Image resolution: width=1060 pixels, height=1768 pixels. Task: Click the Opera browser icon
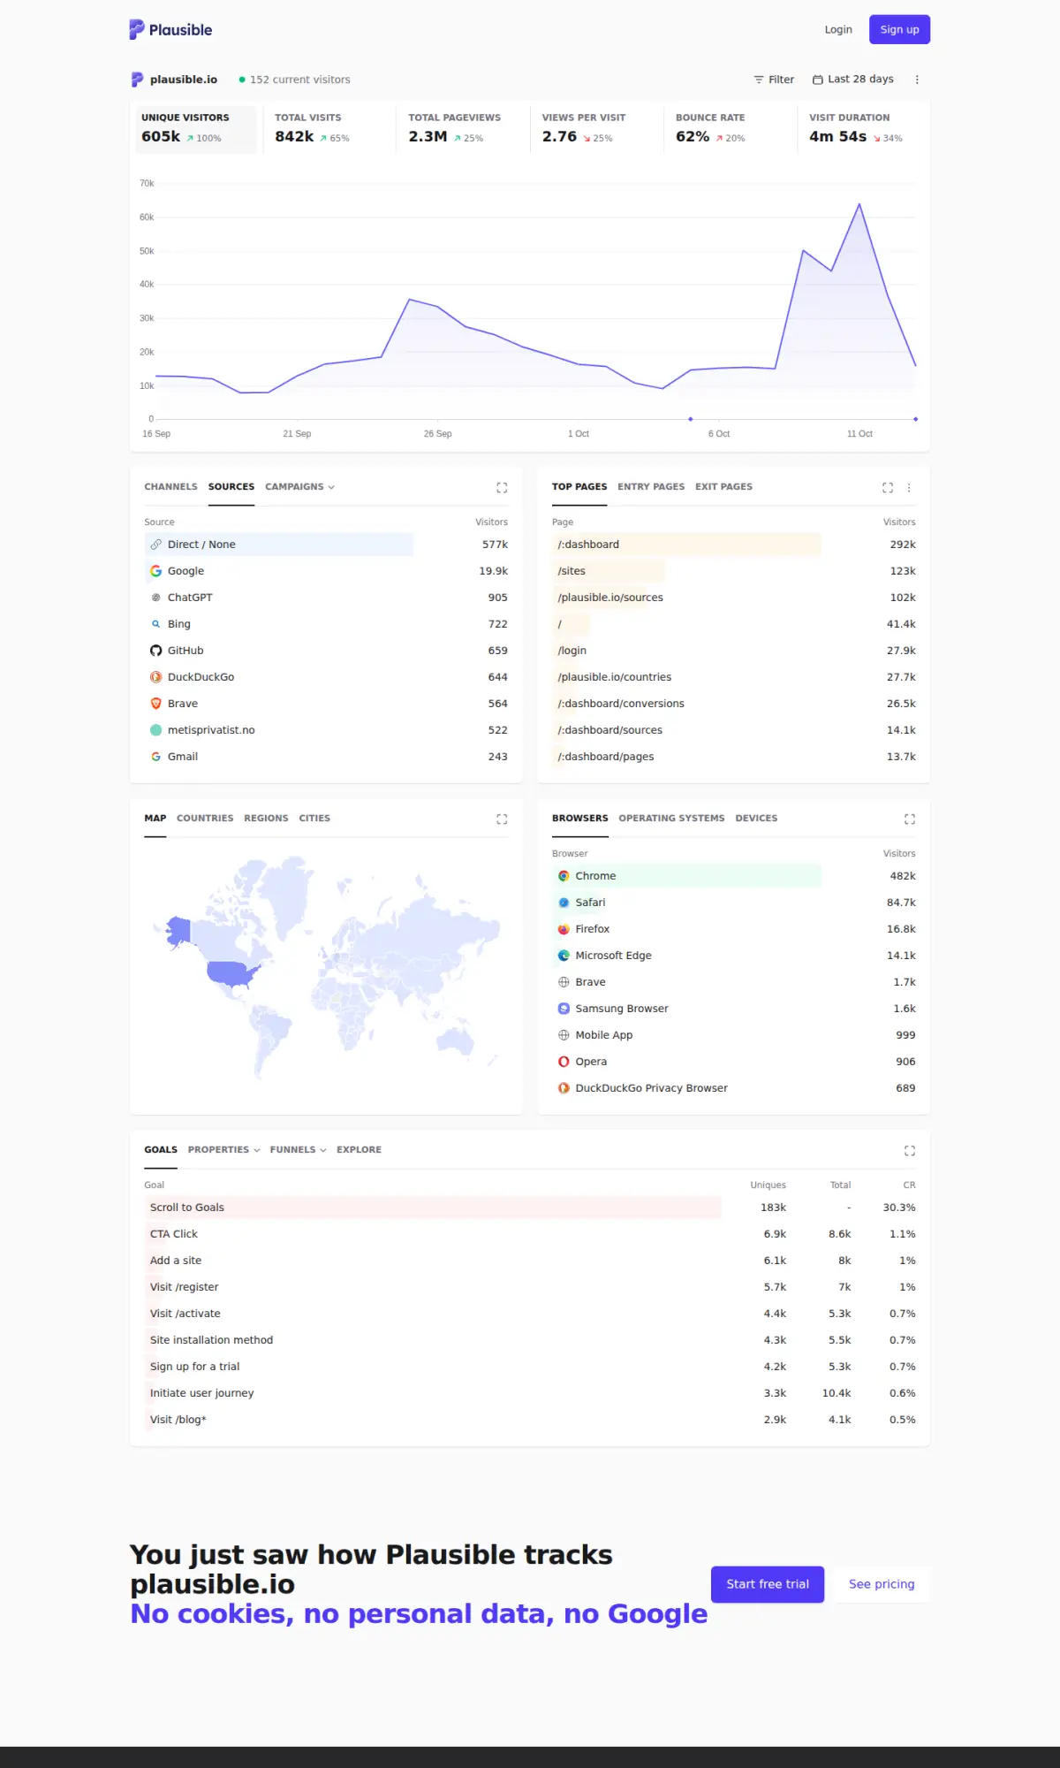[564, 1062]
